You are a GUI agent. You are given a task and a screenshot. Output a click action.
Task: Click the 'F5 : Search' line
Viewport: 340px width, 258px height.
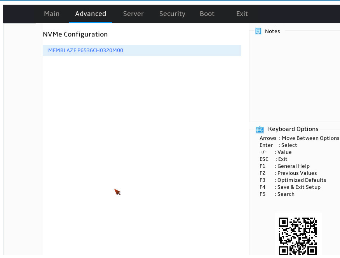(x=277, y=194)
